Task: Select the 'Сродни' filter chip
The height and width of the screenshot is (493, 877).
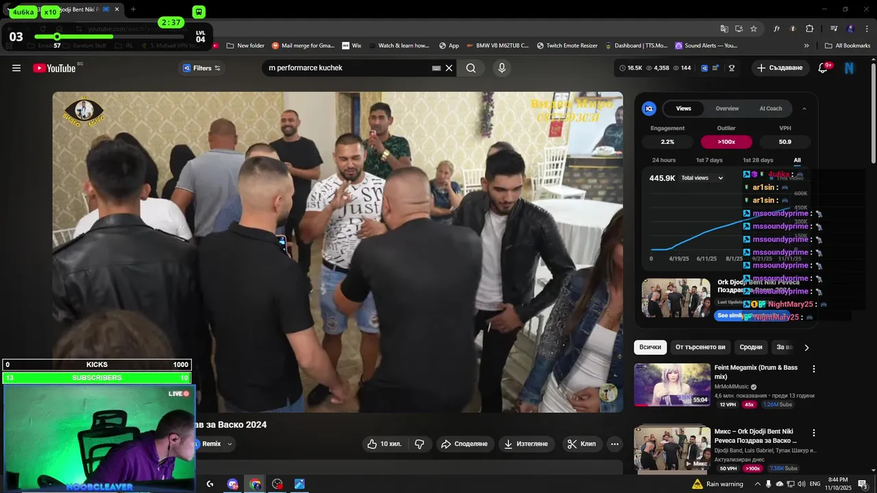Action: 750,347
